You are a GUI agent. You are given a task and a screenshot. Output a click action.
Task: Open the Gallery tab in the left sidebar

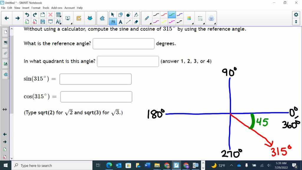5,42
